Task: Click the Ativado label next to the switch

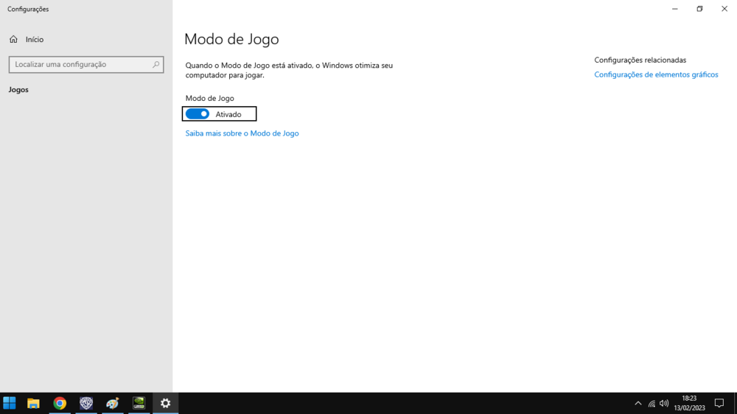Action: 228,114
